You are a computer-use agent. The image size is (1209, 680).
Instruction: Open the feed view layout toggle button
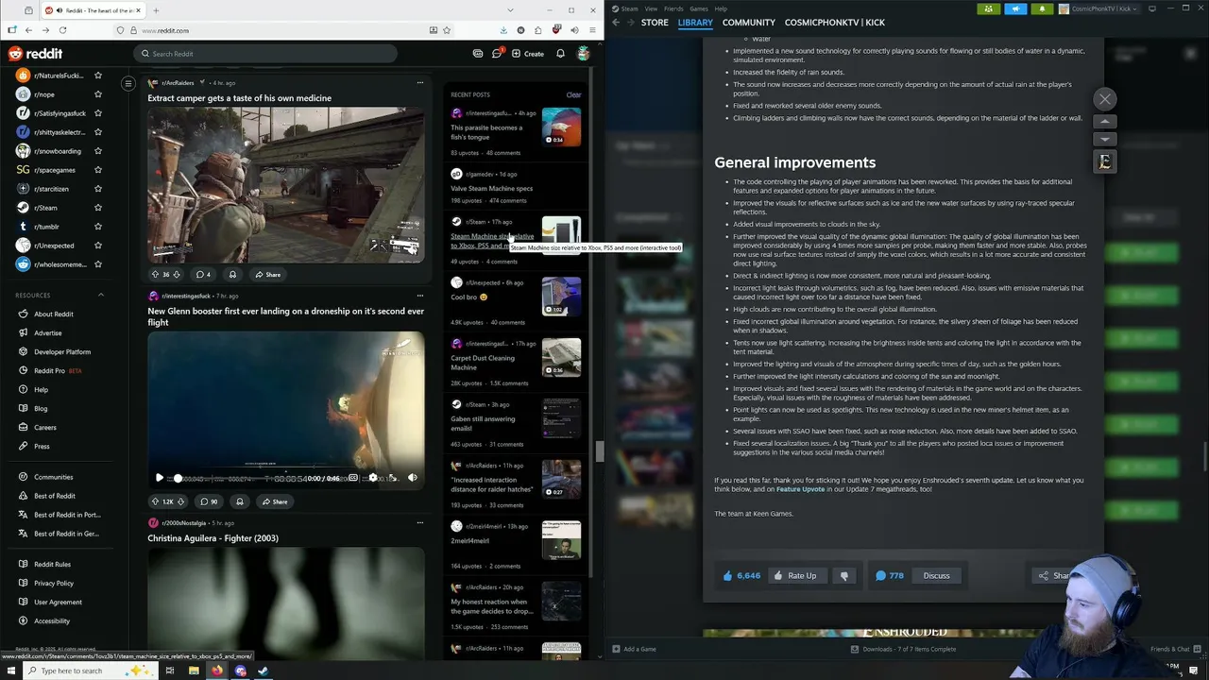[128, 84]
